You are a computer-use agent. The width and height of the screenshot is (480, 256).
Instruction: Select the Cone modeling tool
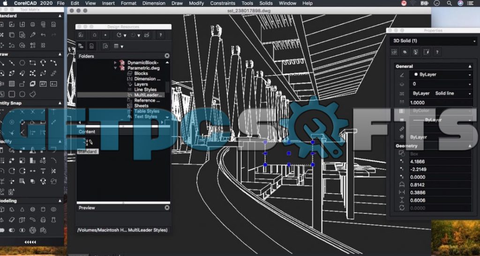pos(22,210)
